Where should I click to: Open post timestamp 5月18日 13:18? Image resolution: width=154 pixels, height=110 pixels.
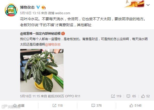[30, 13]
